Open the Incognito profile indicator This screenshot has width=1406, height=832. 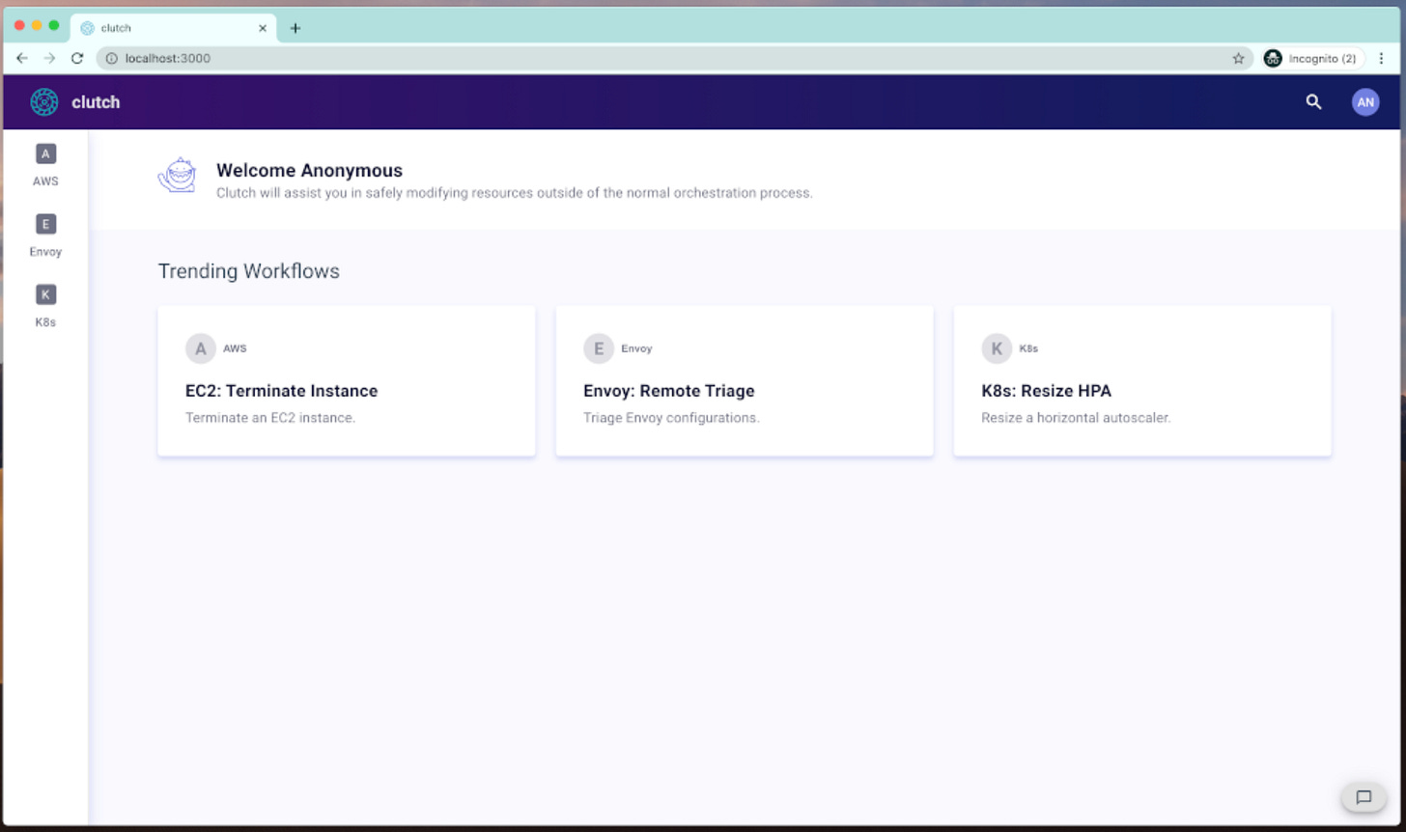pos(1308,58)
